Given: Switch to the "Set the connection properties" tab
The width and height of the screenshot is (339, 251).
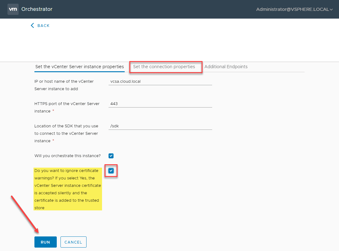Looking at the screenshot, I should (x=166, y=67).
